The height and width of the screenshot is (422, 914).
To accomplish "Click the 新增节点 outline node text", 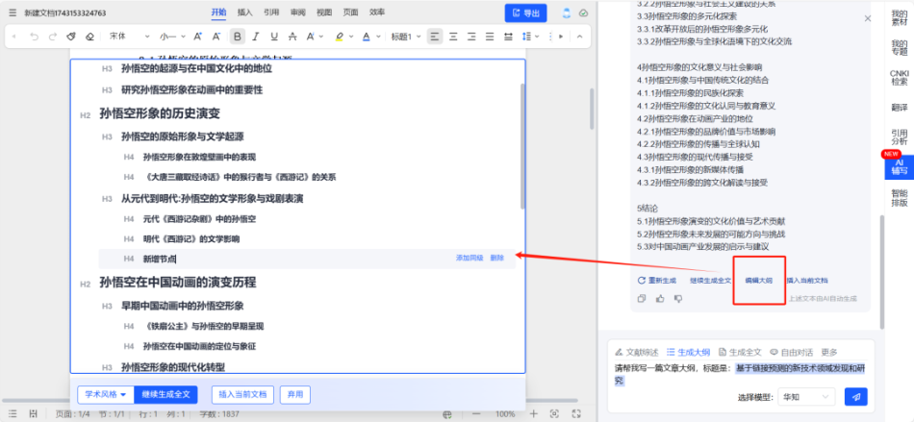I will click(159, 259).
